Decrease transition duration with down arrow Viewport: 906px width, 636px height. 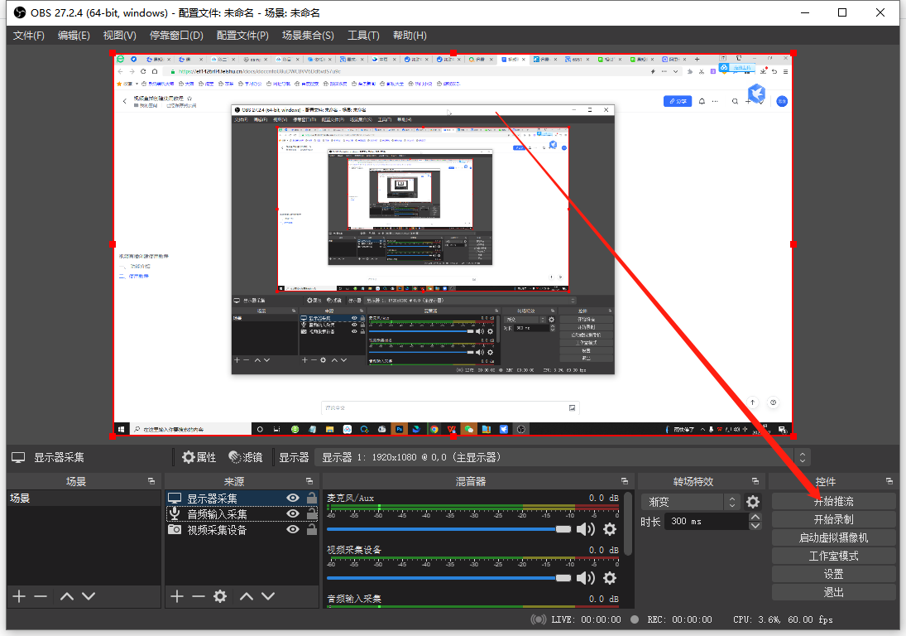pyautogui.click(x=755, y=526)
